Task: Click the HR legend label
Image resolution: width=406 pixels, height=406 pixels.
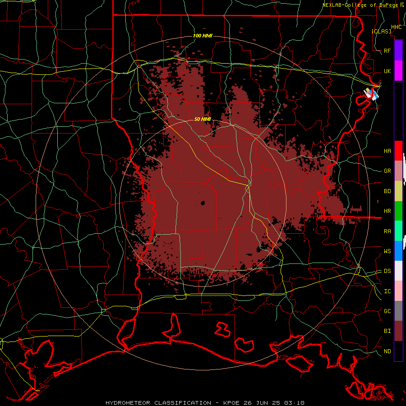Action: [388, 211]
